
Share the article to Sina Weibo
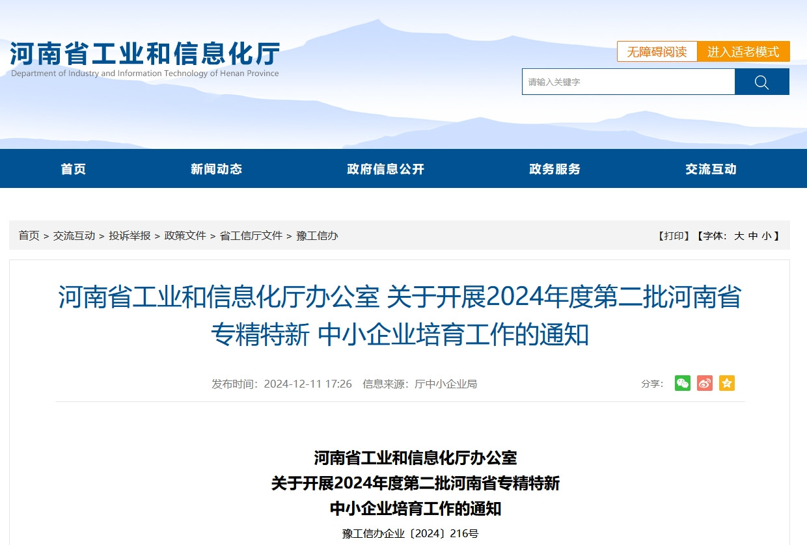704,383
